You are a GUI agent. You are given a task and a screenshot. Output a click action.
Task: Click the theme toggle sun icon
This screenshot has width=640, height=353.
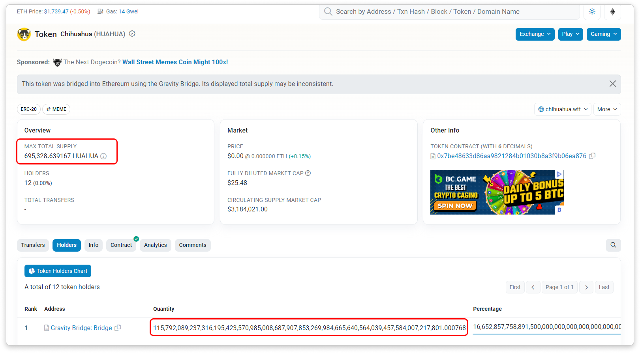point(592,11)
